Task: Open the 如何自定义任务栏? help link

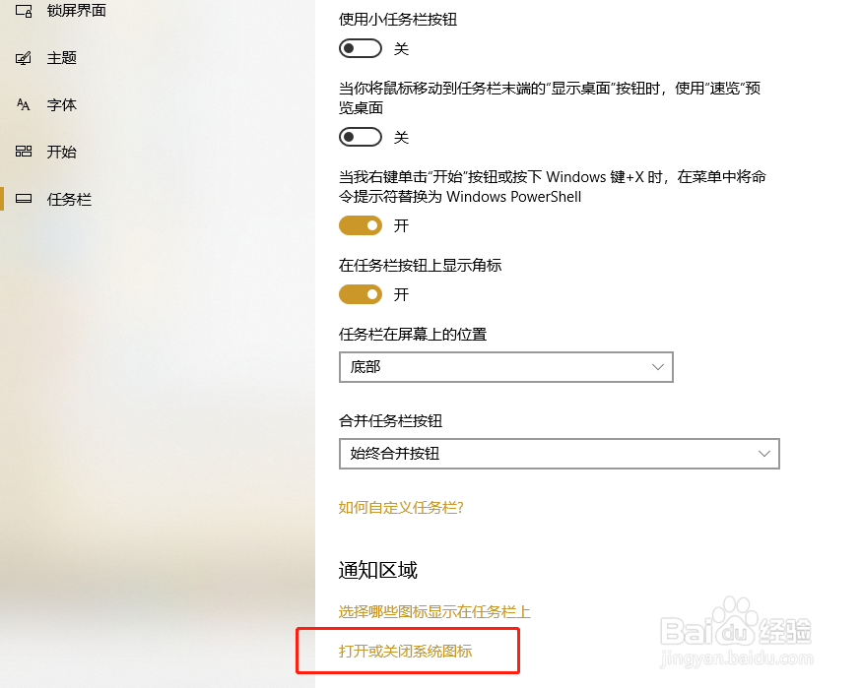Action: [401, 508]
